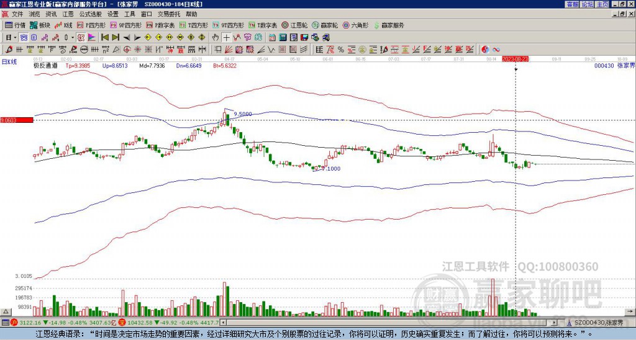
Task: Select the fan lines drawing tool
Action: coord(229,50)
